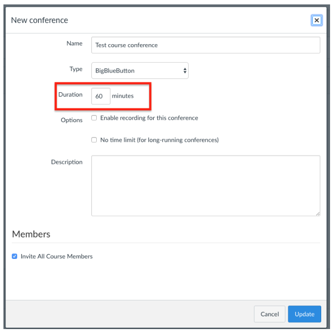This screenshot has width=333, height=332.
Task: Click inside the empty Description text area
Action: click(206, 186)
